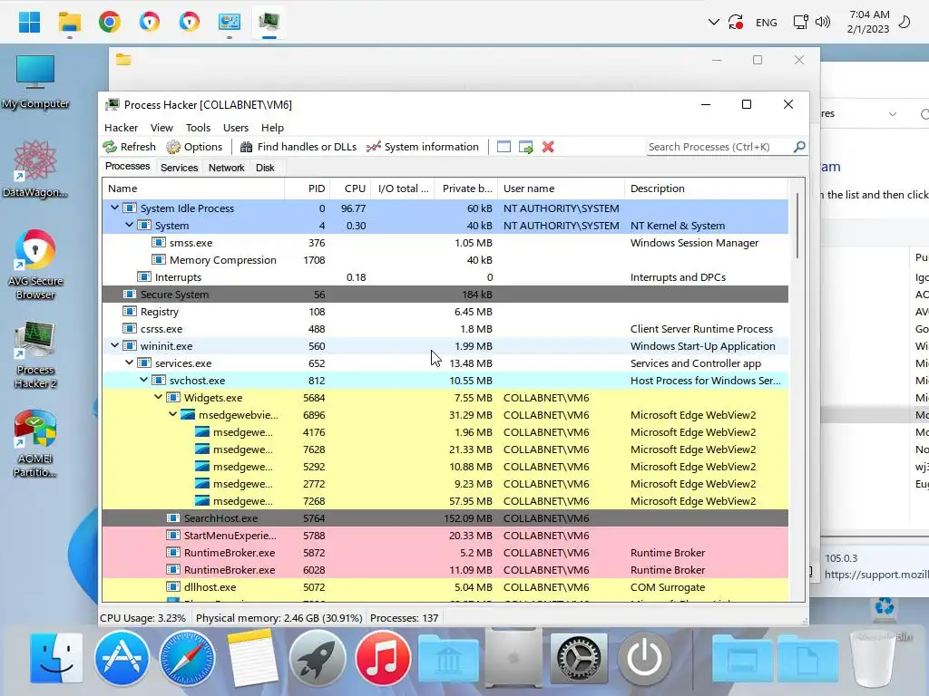This screenshot has height=696, width=929.
Task: Sort by the User name column header
Action: (561, 188)
